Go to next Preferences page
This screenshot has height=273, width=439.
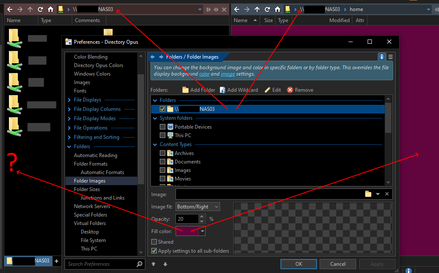161,57
